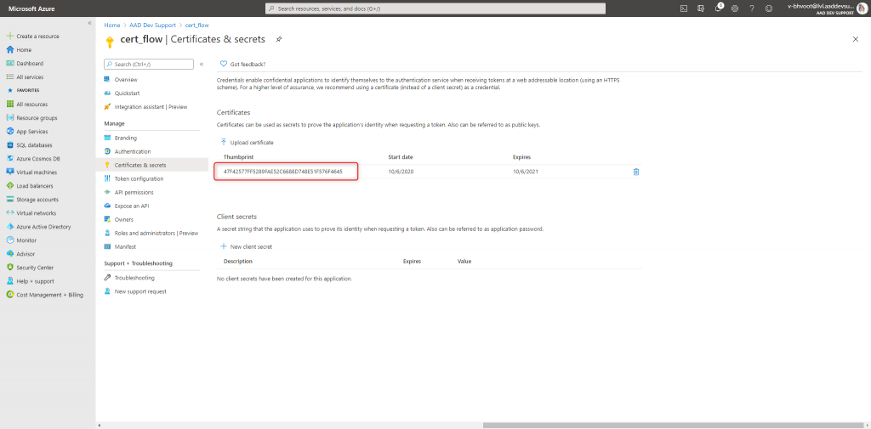Open All resources in favorites
The height and width of the screenshot is (429, 871).
[x=26, y=104]
